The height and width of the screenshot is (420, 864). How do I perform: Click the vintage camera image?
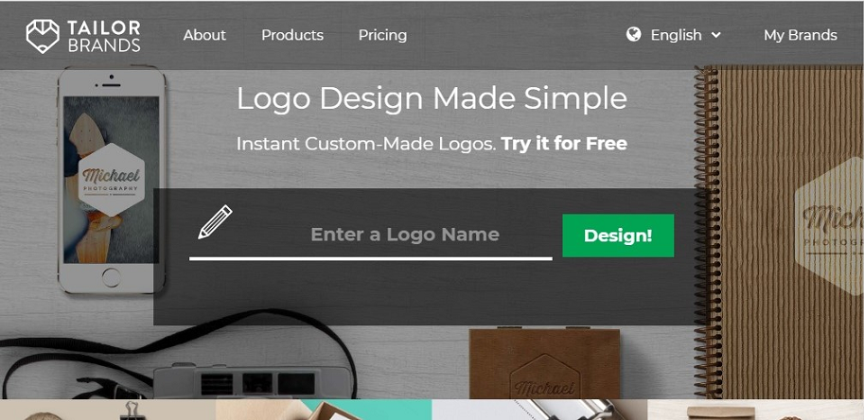pyautogui.click(x=251, y=381)
